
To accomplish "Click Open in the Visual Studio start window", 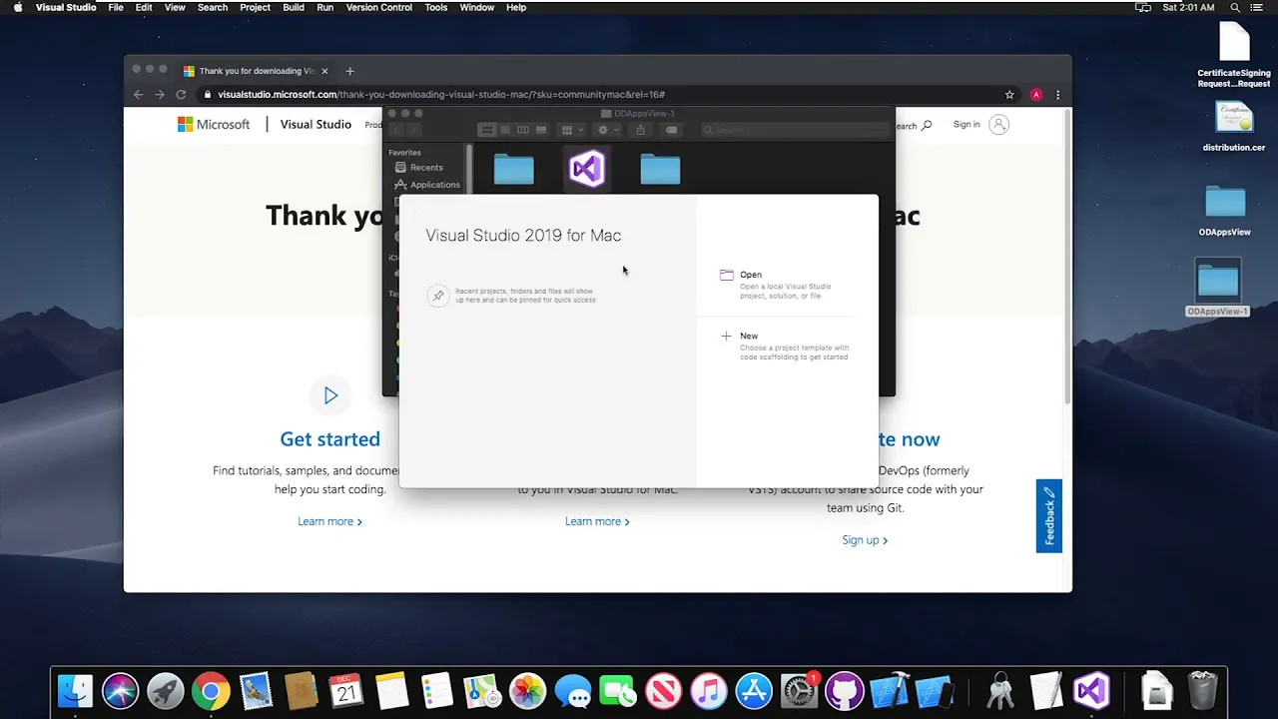I will [751, 275].
